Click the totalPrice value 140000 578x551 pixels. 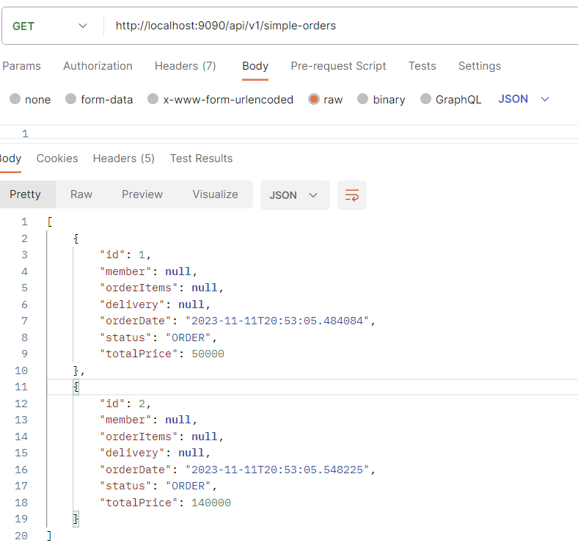(x=211, y=503)
